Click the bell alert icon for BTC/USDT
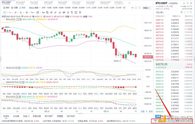 [x=184, y=3]
